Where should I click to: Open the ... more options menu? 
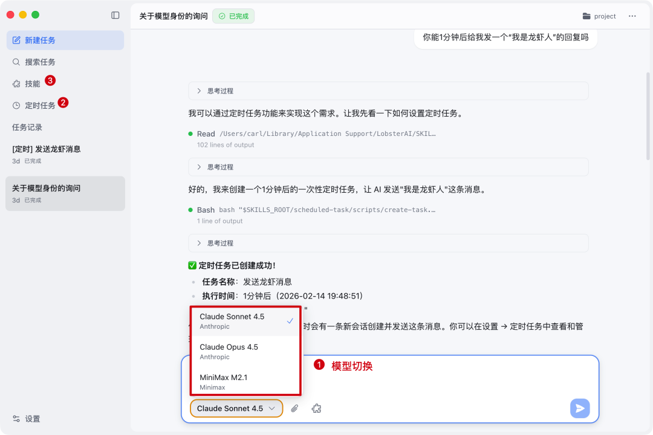[632, 16]
